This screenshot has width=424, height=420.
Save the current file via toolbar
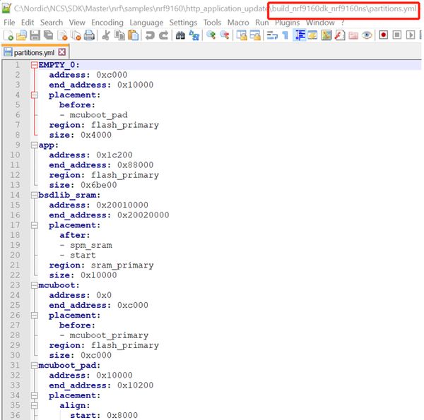(35, 35)
